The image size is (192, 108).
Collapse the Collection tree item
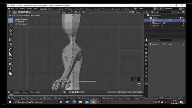click(148, 18)
